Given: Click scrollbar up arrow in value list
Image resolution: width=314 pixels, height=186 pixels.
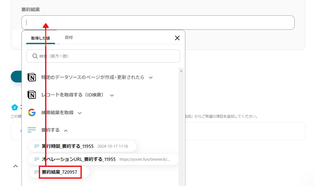Looking at the screenshot, I should 181,71.
